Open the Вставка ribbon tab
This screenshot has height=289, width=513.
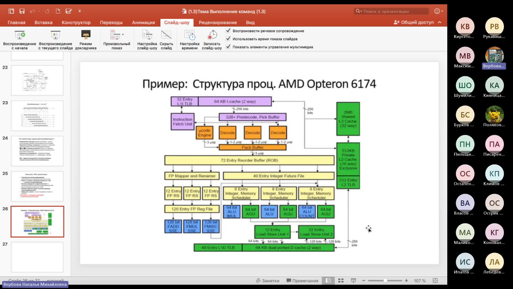[44, 22]
